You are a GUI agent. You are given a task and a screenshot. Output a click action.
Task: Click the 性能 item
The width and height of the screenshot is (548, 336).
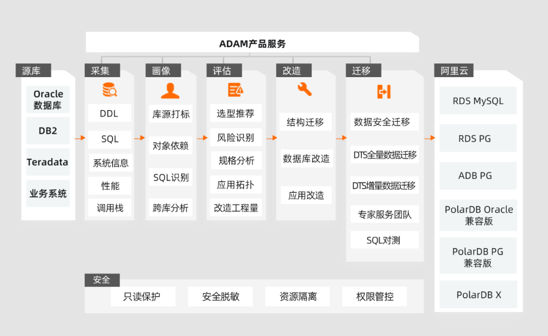pos(110,186)
